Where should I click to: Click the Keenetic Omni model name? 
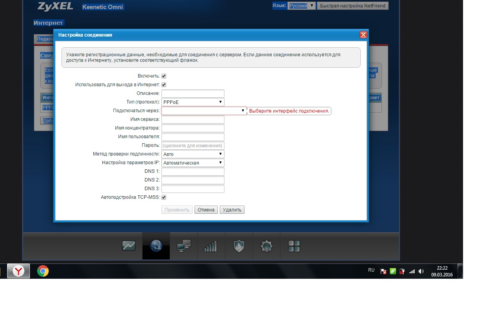(x=103, y=7)
